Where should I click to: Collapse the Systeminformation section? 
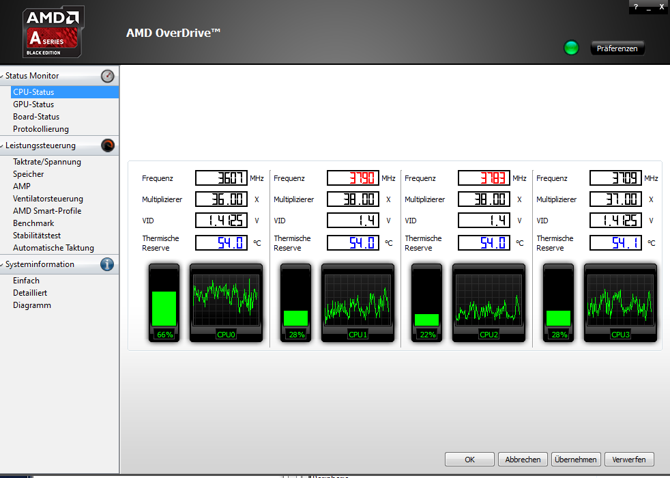2,265
